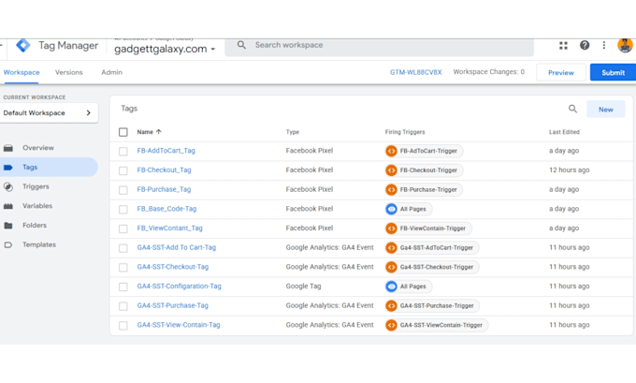This screenshot has width=636, height=383.
Task: Click the orange icon of FB-ViewContain-Trigger
Action: tap(391, 228)
